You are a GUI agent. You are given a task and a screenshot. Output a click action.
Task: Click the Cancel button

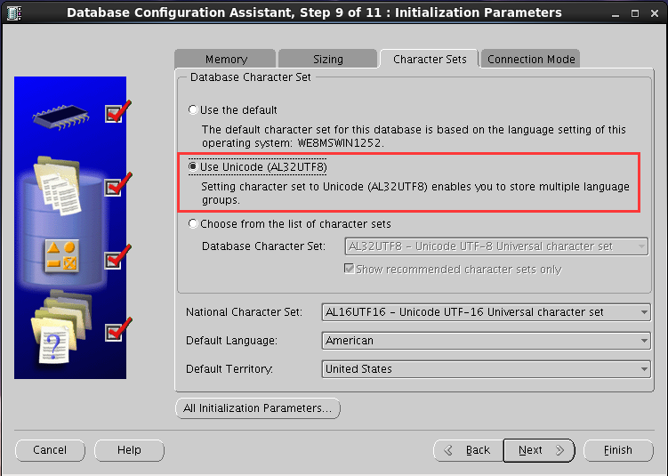50,450
